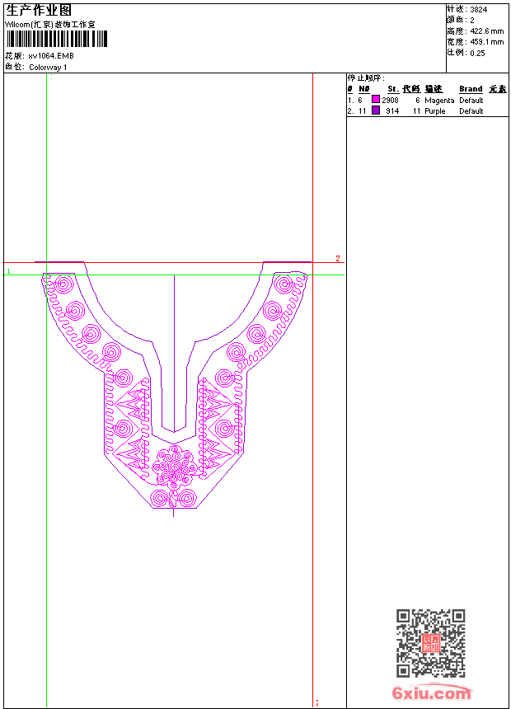This screenshot has width=511, height=709.
Task: Click the Brand column header
Action: [471, 89]
